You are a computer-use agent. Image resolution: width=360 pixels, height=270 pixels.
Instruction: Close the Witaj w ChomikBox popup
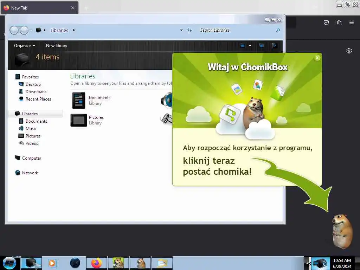point(317,58)
